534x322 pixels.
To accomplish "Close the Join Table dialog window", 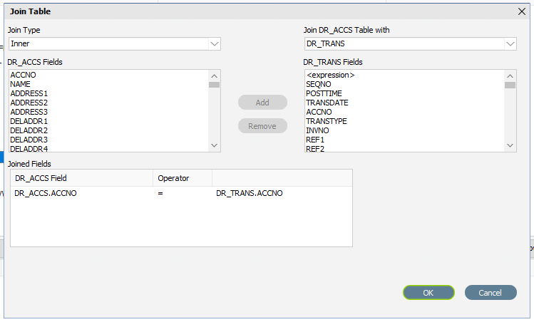I will click(522, 11).
